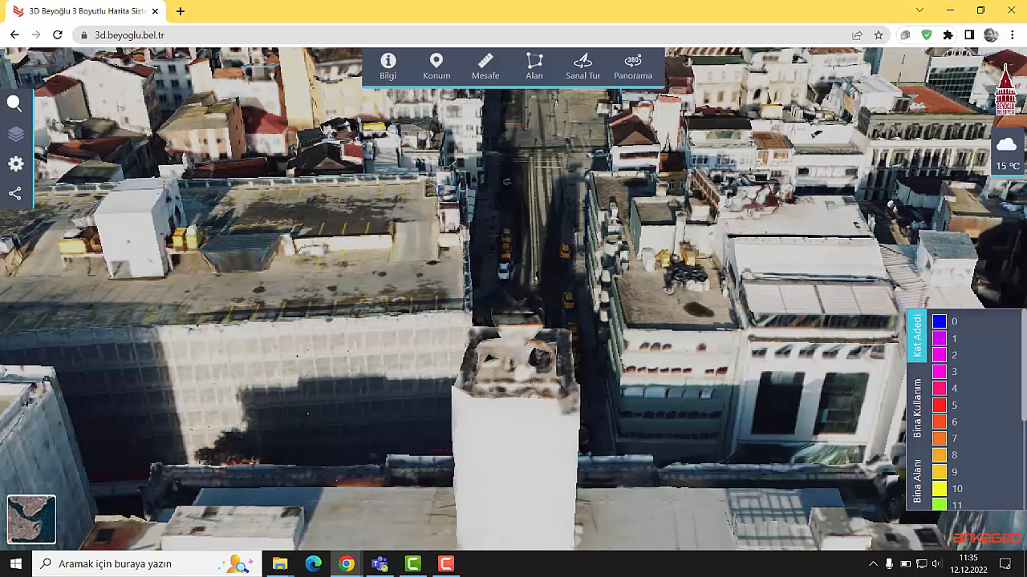
Task: Select the Alan area measurement tool
Action: (534, 66)
